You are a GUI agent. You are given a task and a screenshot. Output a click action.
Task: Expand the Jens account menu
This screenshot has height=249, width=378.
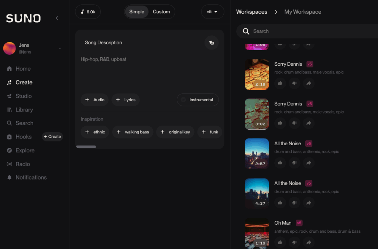(x=60, y=48)
